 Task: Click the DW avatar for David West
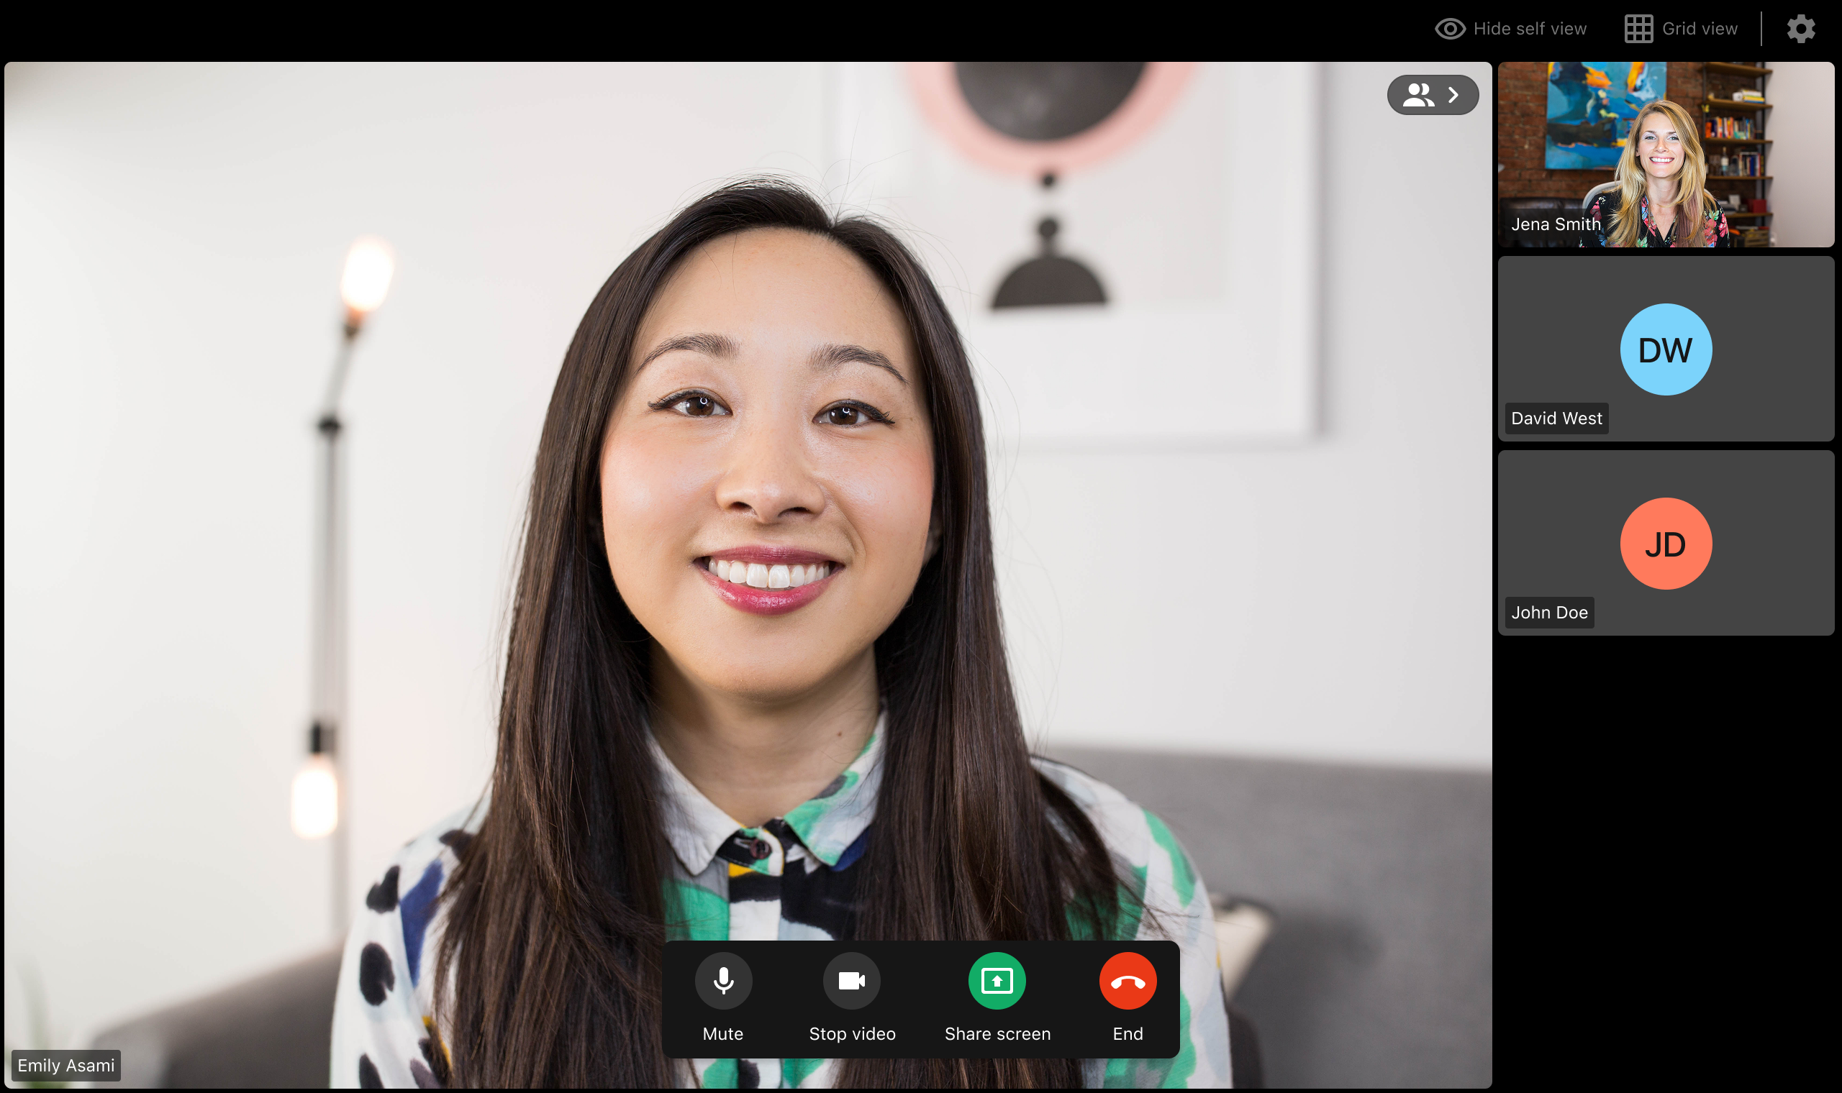pos(1665,349)
